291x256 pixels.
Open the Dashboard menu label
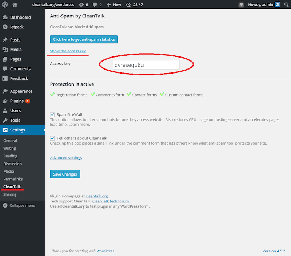pyautogui.click(x=20, y=17)
